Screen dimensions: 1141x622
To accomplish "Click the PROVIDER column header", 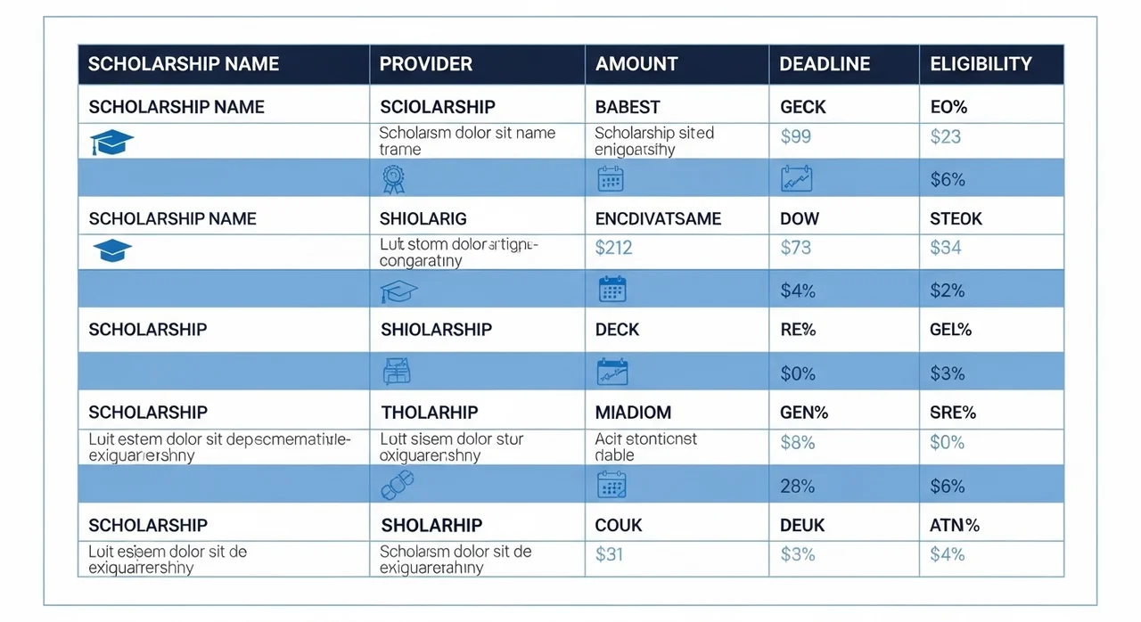I will tap(426, 64).
